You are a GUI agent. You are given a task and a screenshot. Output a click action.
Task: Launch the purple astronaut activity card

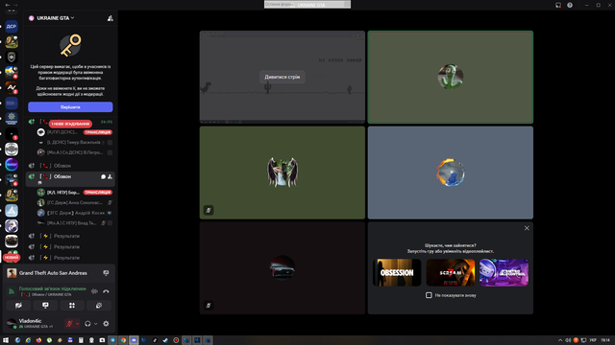(x=504, y=272)
